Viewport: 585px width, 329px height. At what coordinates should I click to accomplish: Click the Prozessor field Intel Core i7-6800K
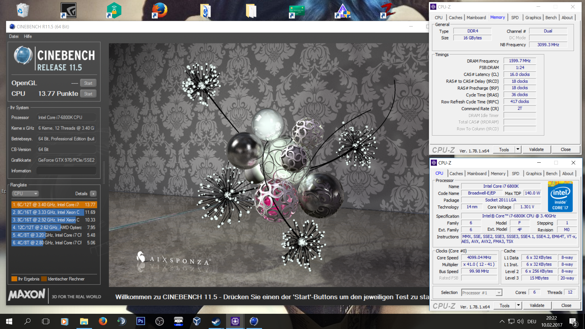coord(66,118)
